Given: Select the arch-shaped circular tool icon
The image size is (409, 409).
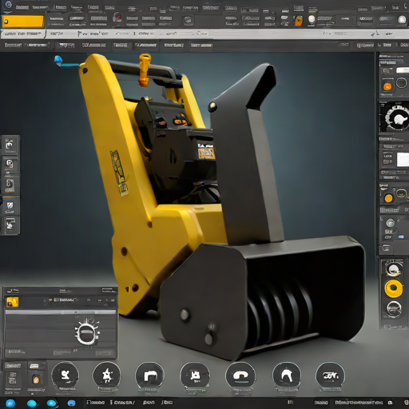Looking at the screenshot, I should [x=287, y=375].
